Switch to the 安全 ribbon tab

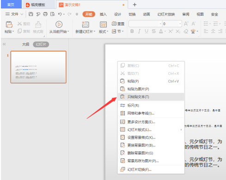pos(214,14)
